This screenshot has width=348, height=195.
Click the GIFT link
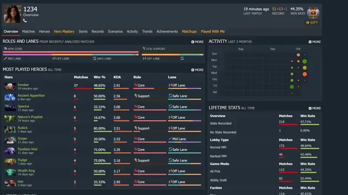(x=312, y=23)
